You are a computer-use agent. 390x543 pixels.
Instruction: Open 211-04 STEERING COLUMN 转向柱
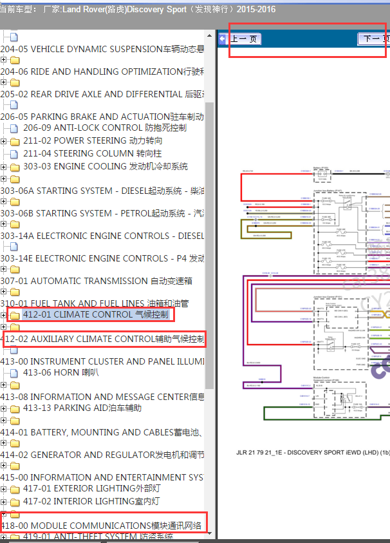tap(93, 153)
